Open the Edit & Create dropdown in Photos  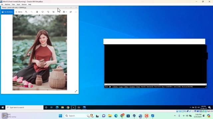tap(65, 12)
